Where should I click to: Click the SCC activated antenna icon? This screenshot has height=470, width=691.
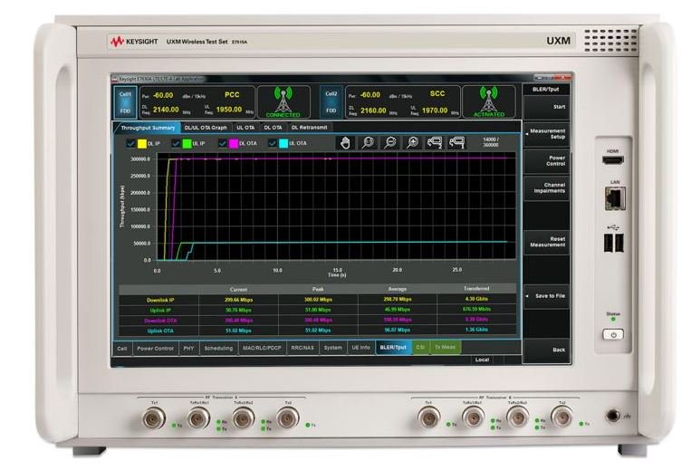click(x=487, y=101)
